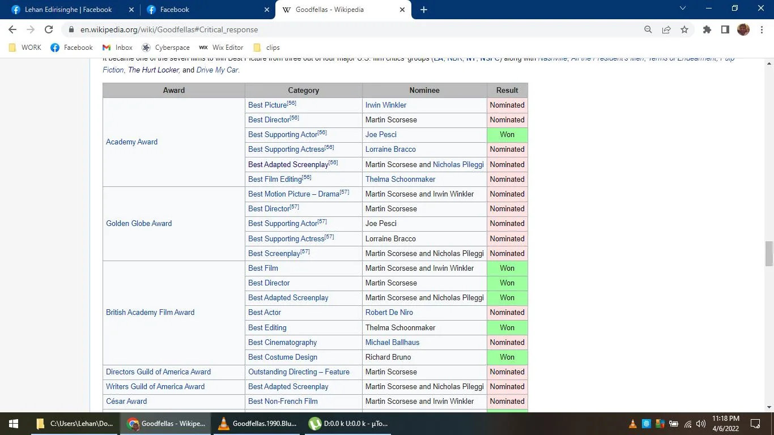774x435 pixels.
Task: Open The Hurt Locker link
Action: tap(154, 70)
